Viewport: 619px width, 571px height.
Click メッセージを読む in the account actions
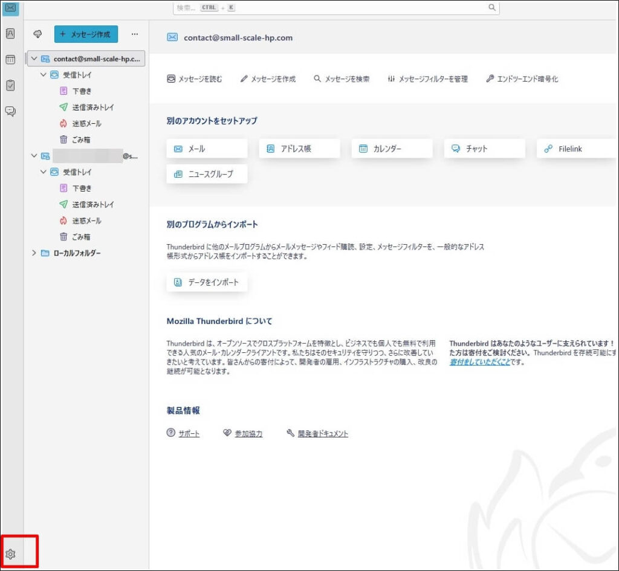(194, 79)
